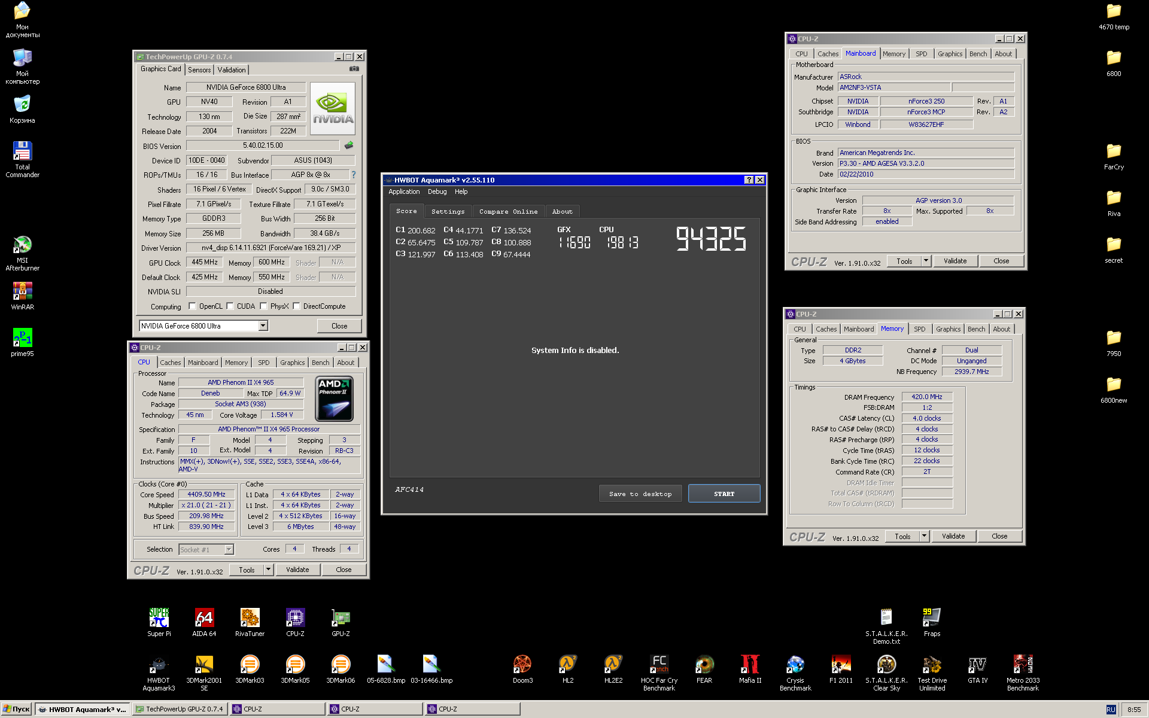Open HOC Far Cry Benchmark shortcut

point(659,673)
